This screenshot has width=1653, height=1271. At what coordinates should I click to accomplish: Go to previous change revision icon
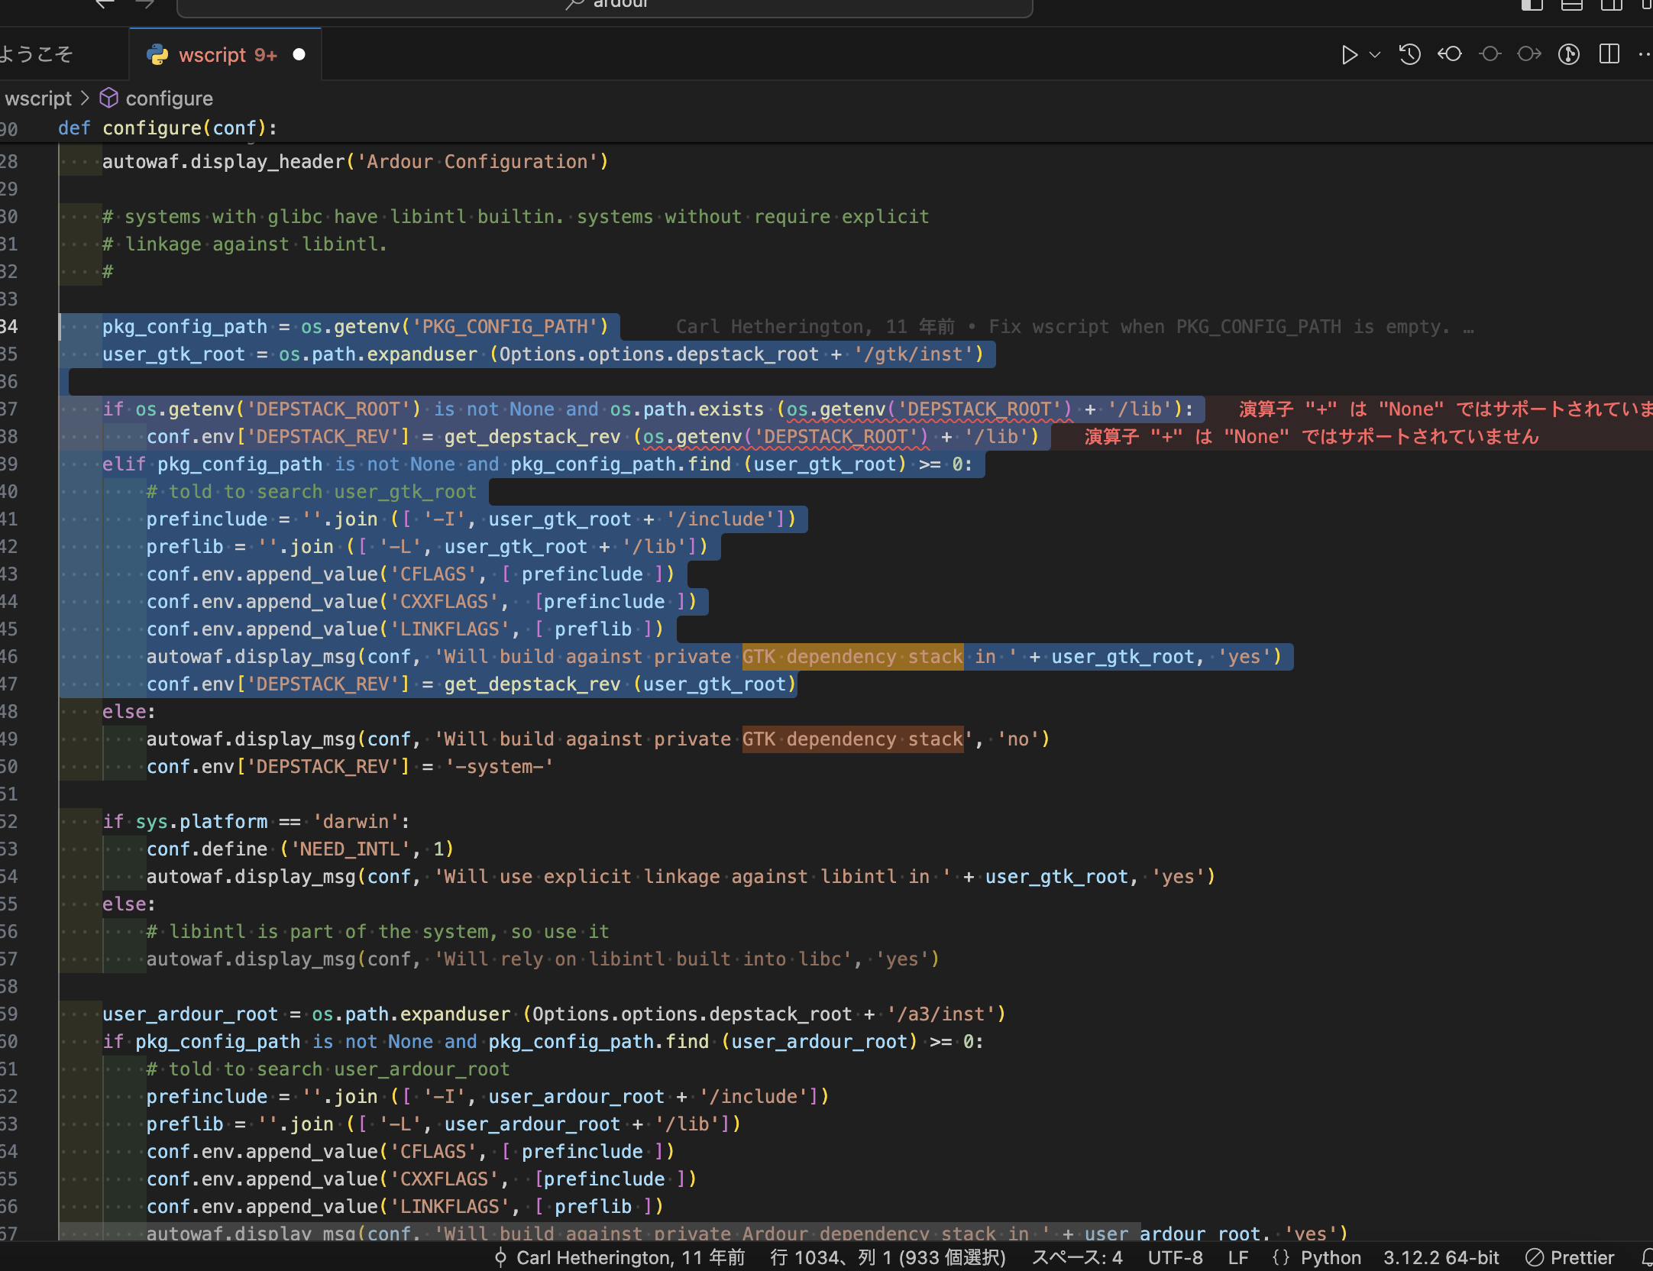1449,54
